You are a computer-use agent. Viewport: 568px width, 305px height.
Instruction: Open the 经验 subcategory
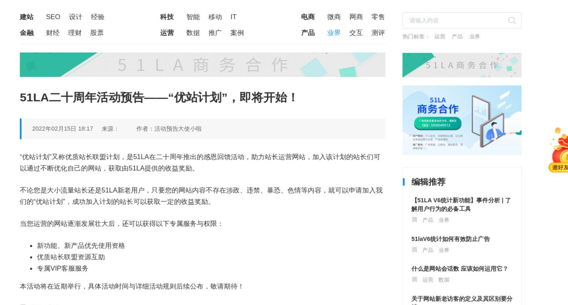(98, 17)
